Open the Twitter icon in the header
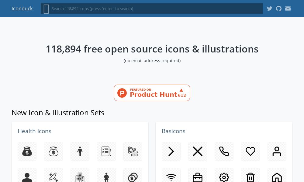The width and height of the screenshot is (304, 182). pyautogui.click(x=269, y=8)
